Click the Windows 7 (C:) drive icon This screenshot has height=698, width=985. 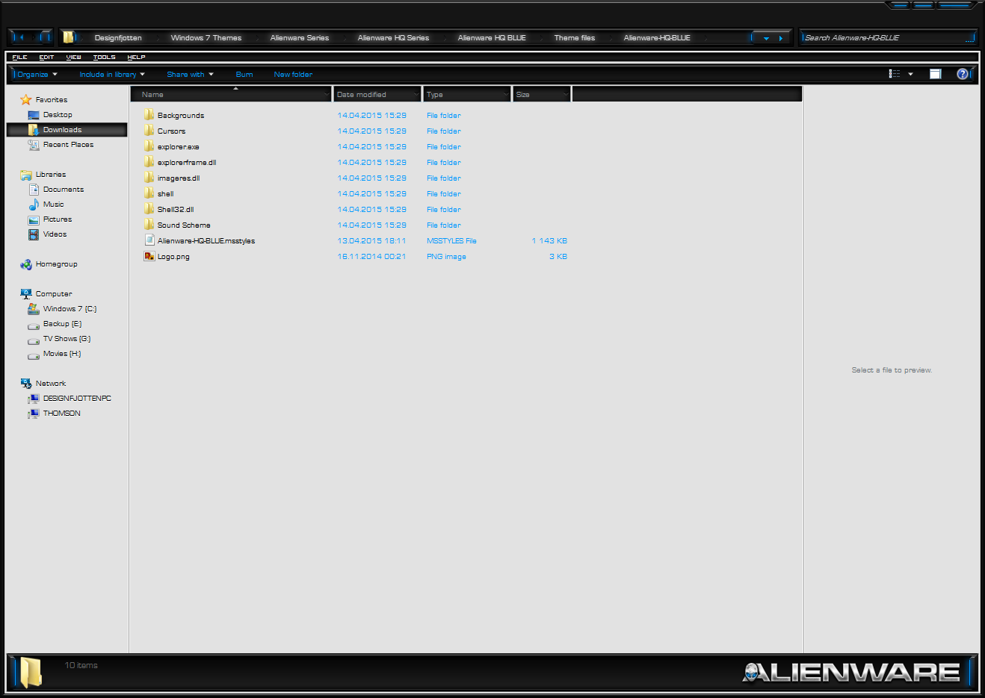pos(34,309)
